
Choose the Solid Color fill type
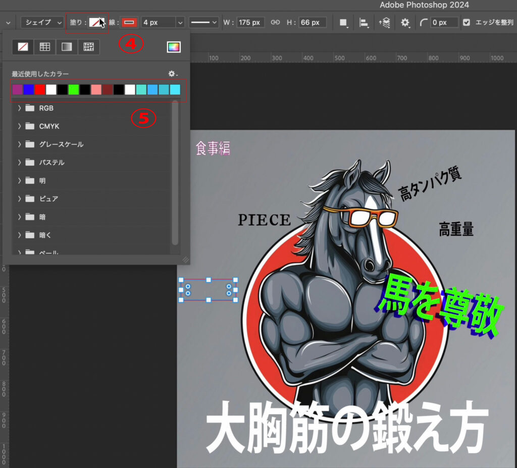tap(45, 47)
